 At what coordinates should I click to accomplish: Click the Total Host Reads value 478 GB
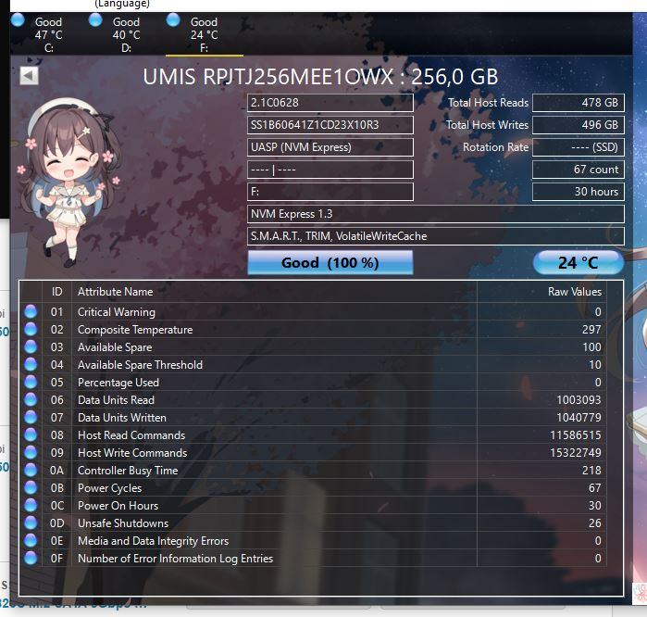click(579, 103)
